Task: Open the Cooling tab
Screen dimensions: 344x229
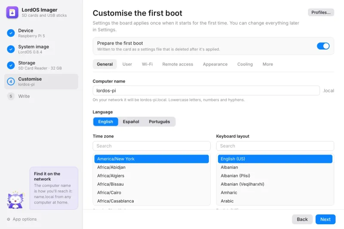Action: coord(245,64)
